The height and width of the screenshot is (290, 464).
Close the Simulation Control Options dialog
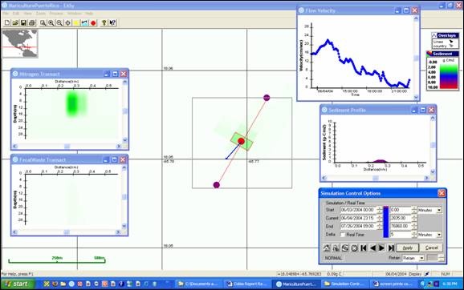tap(442, 193)
